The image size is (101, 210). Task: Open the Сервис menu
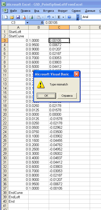[x=76, y=11]
